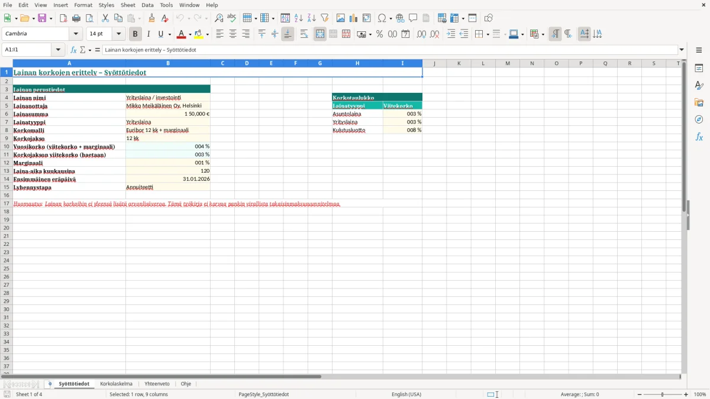Click the zoom slider handle
Viewport: 710px width, 399px height.
click(663, 394)
